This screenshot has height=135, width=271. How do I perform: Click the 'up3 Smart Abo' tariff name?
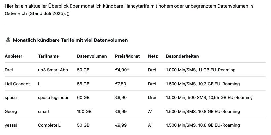click(x=53, y=70)
